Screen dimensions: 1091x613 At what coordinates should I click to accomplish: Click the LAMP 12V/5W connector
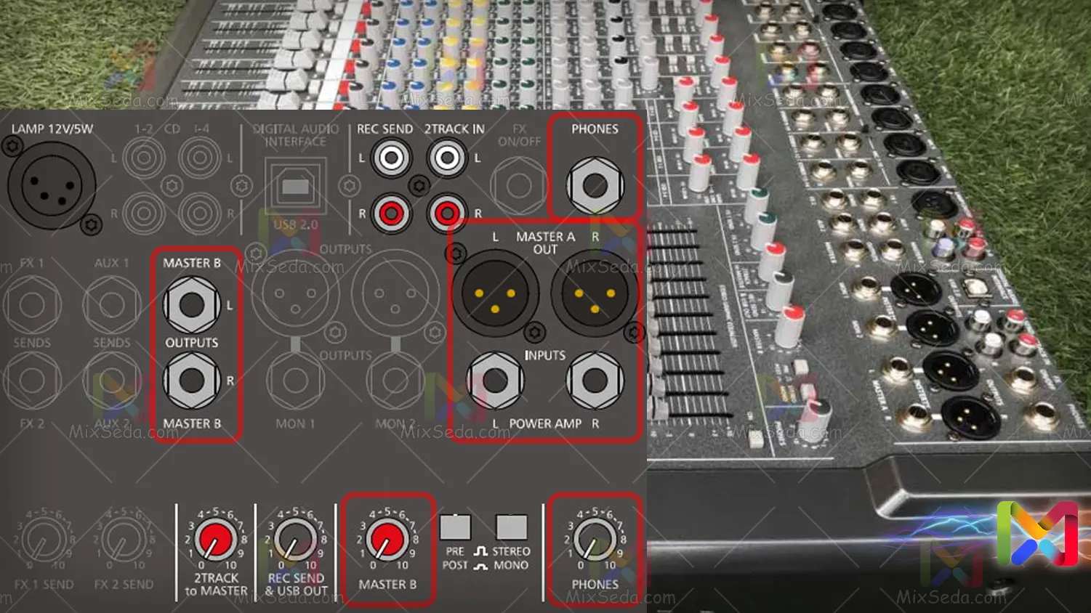51,185
